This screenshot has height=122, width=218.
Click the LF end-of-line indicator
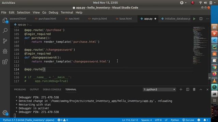point(166,120)
